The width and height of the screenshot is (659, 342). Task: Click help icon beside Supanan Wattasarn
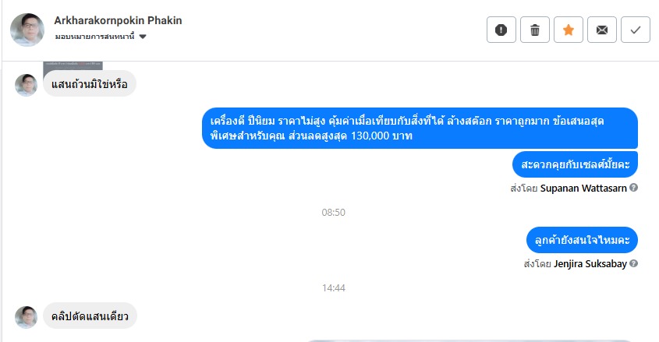coord(634,188)
